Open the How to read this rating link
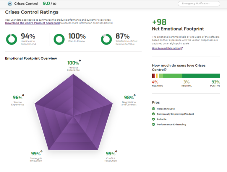This screenshot has height=172, width=227. click(x=166, y=48)
